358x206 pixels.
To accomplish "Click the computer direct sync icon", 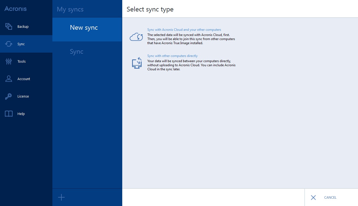I will [x=137, y=63].
